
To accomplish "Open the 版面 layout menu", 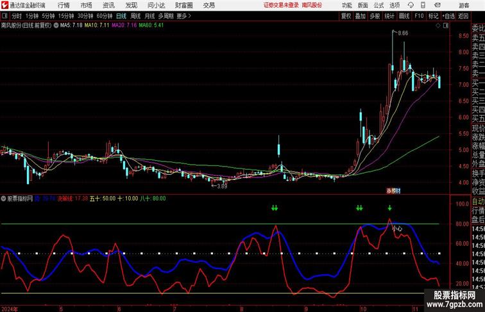I will [x=363, y=5].
